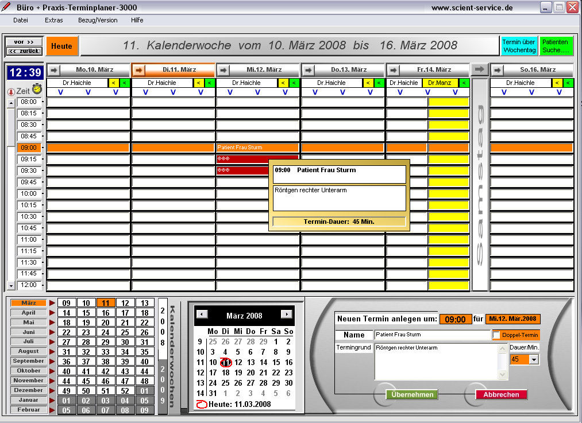
Task: Go to previous month in März 2008 calendar
Action: click(x=202, y=315)
